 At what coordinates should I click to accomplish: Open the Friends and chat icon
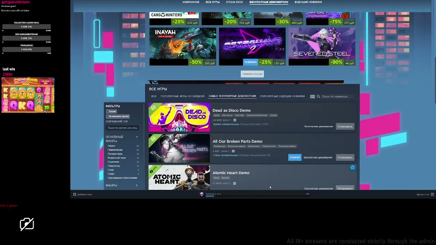pos(432,194)
